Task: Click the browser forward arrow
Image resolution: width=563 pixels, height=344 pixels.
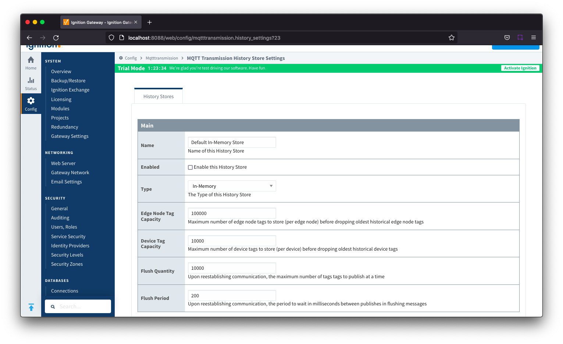Action: pyautogui.click(x=43, y=37)
